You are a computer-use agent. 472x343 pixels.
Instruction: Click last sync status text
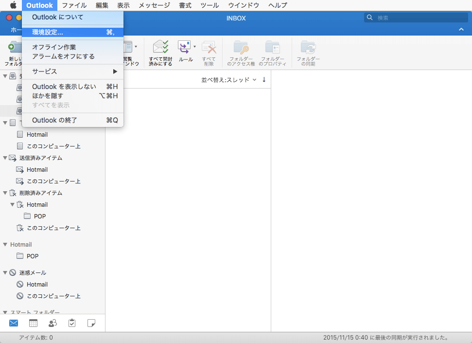(386, 338)
